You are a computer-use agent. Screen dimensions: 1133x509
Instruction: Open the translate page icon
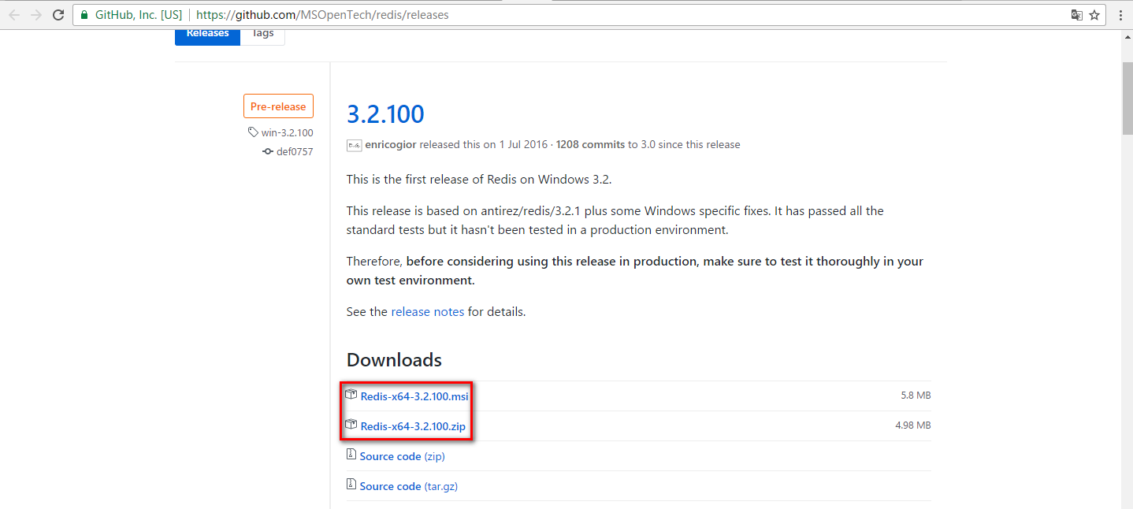tap(1076, 15)
